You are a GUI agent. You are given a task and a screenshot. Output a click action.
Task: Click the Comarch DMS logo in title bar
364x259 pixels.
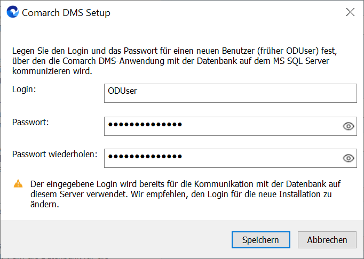point(12,12)
